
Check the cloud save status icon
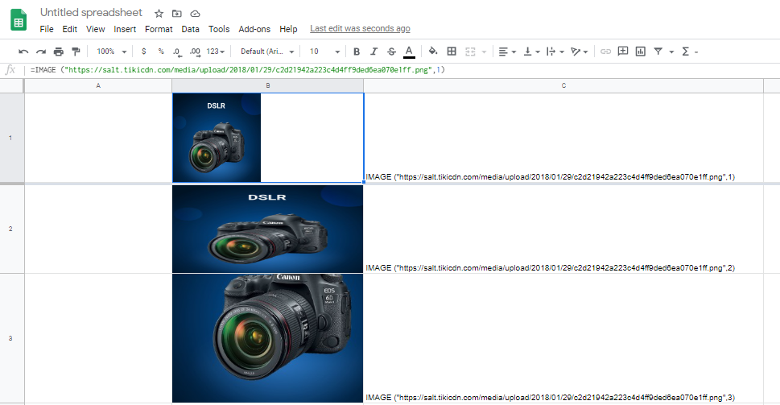195,14
